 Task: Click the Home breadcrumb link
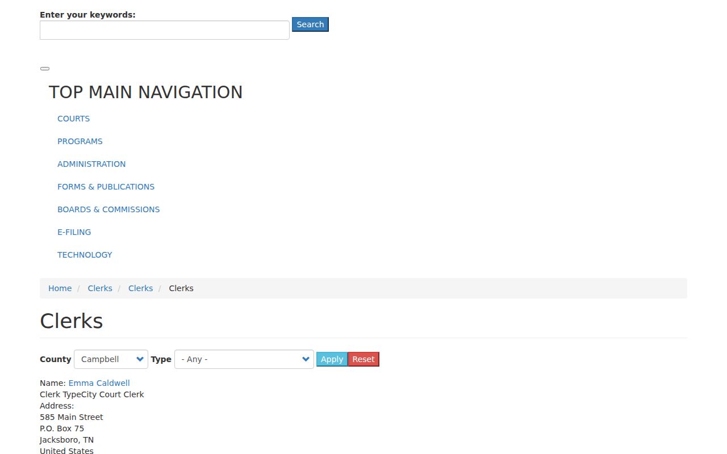pos(60,288)
